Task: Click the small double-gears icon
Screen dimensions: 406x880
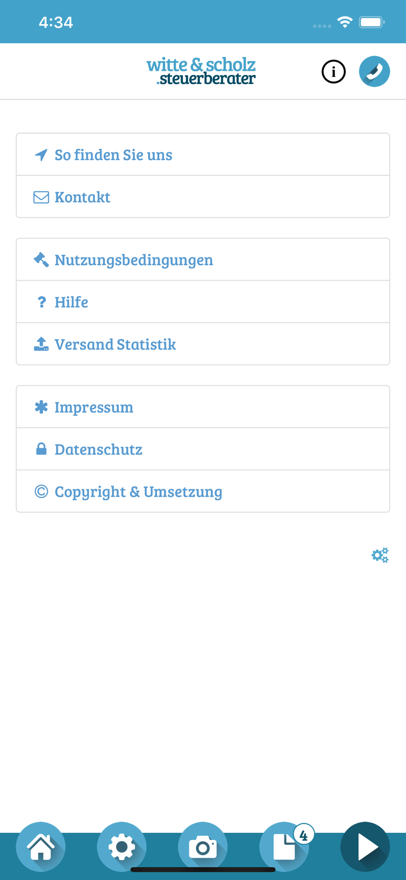Action: click(x=380, y=555)
